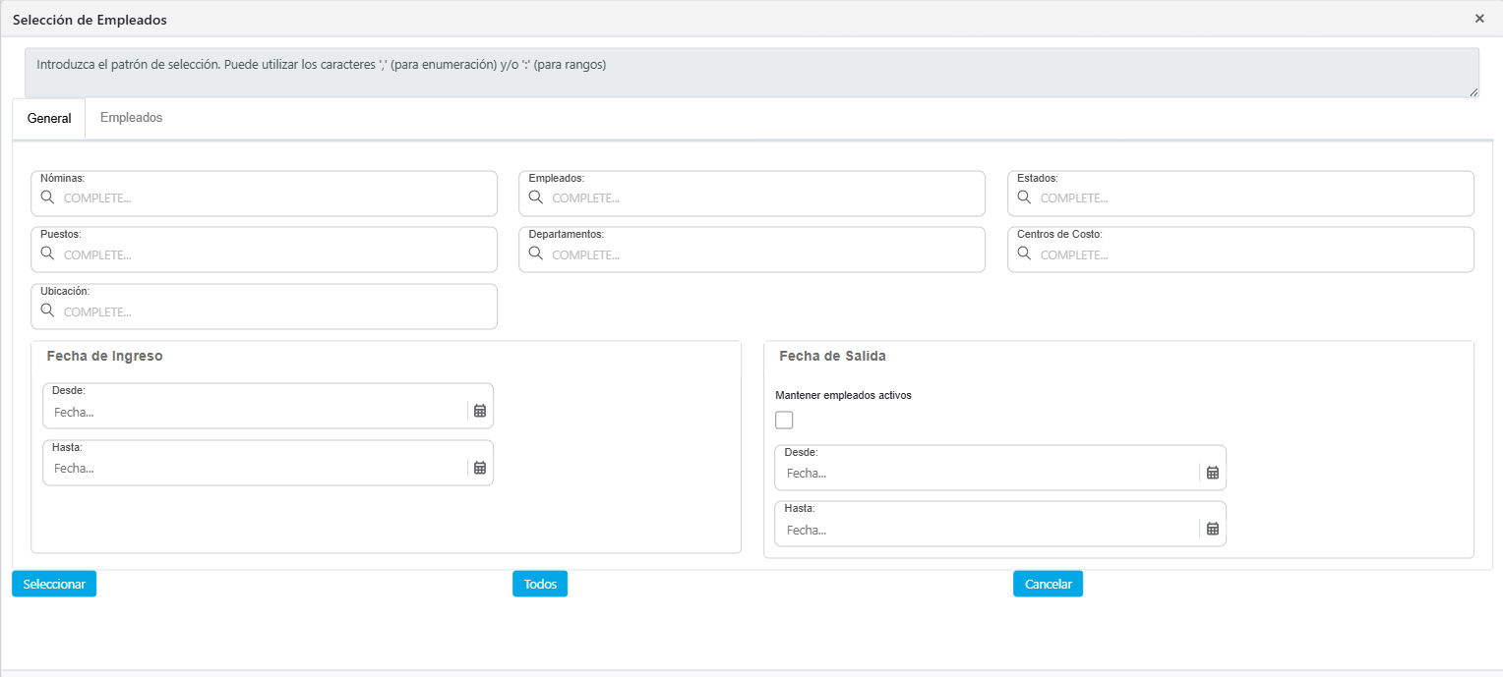Switch to the Empleados tab
1503x677 pixels.
(x=131, y=118)
